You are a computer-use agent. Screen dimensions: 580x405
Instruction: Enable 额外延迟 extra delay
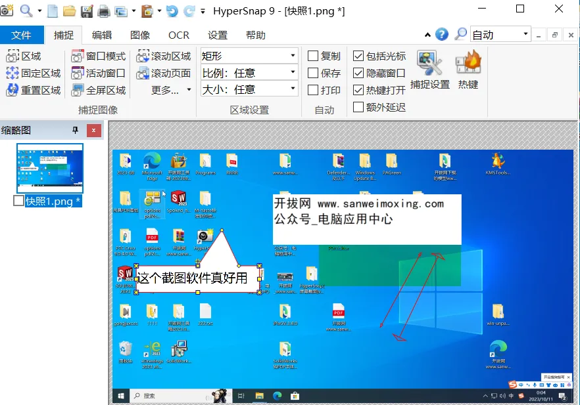click(x=358, y=107)
